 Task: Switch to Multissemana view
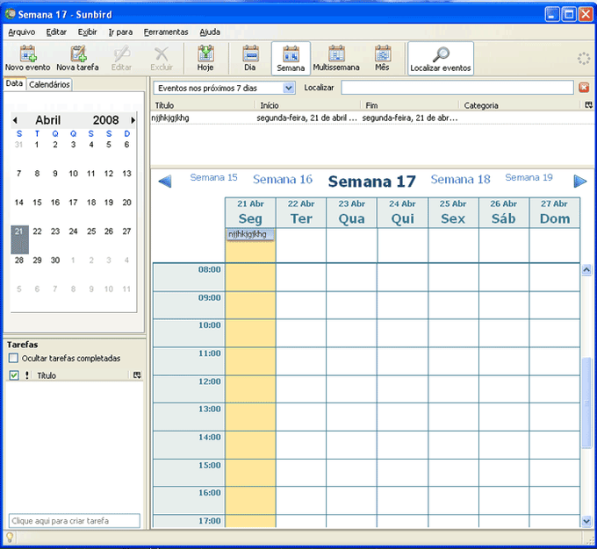pos(336,58)
